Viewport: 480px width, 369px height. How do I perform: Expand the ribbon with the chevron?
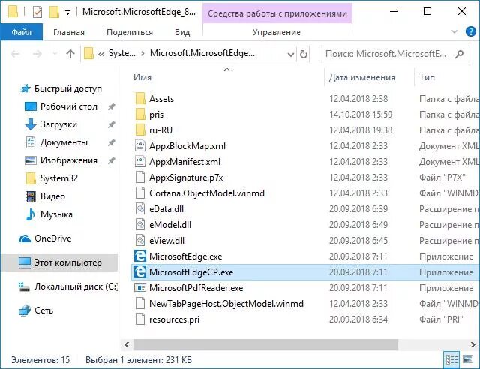[454, 31]
